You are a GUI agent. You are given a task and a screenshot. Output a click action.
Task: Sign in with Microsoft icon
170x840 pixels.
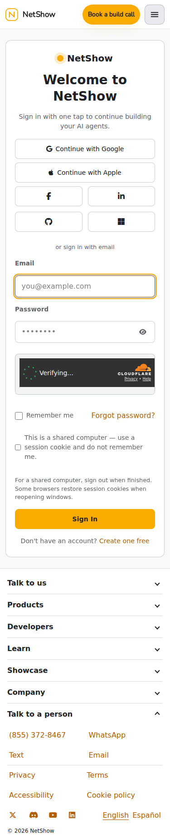(x=121, y=222)
